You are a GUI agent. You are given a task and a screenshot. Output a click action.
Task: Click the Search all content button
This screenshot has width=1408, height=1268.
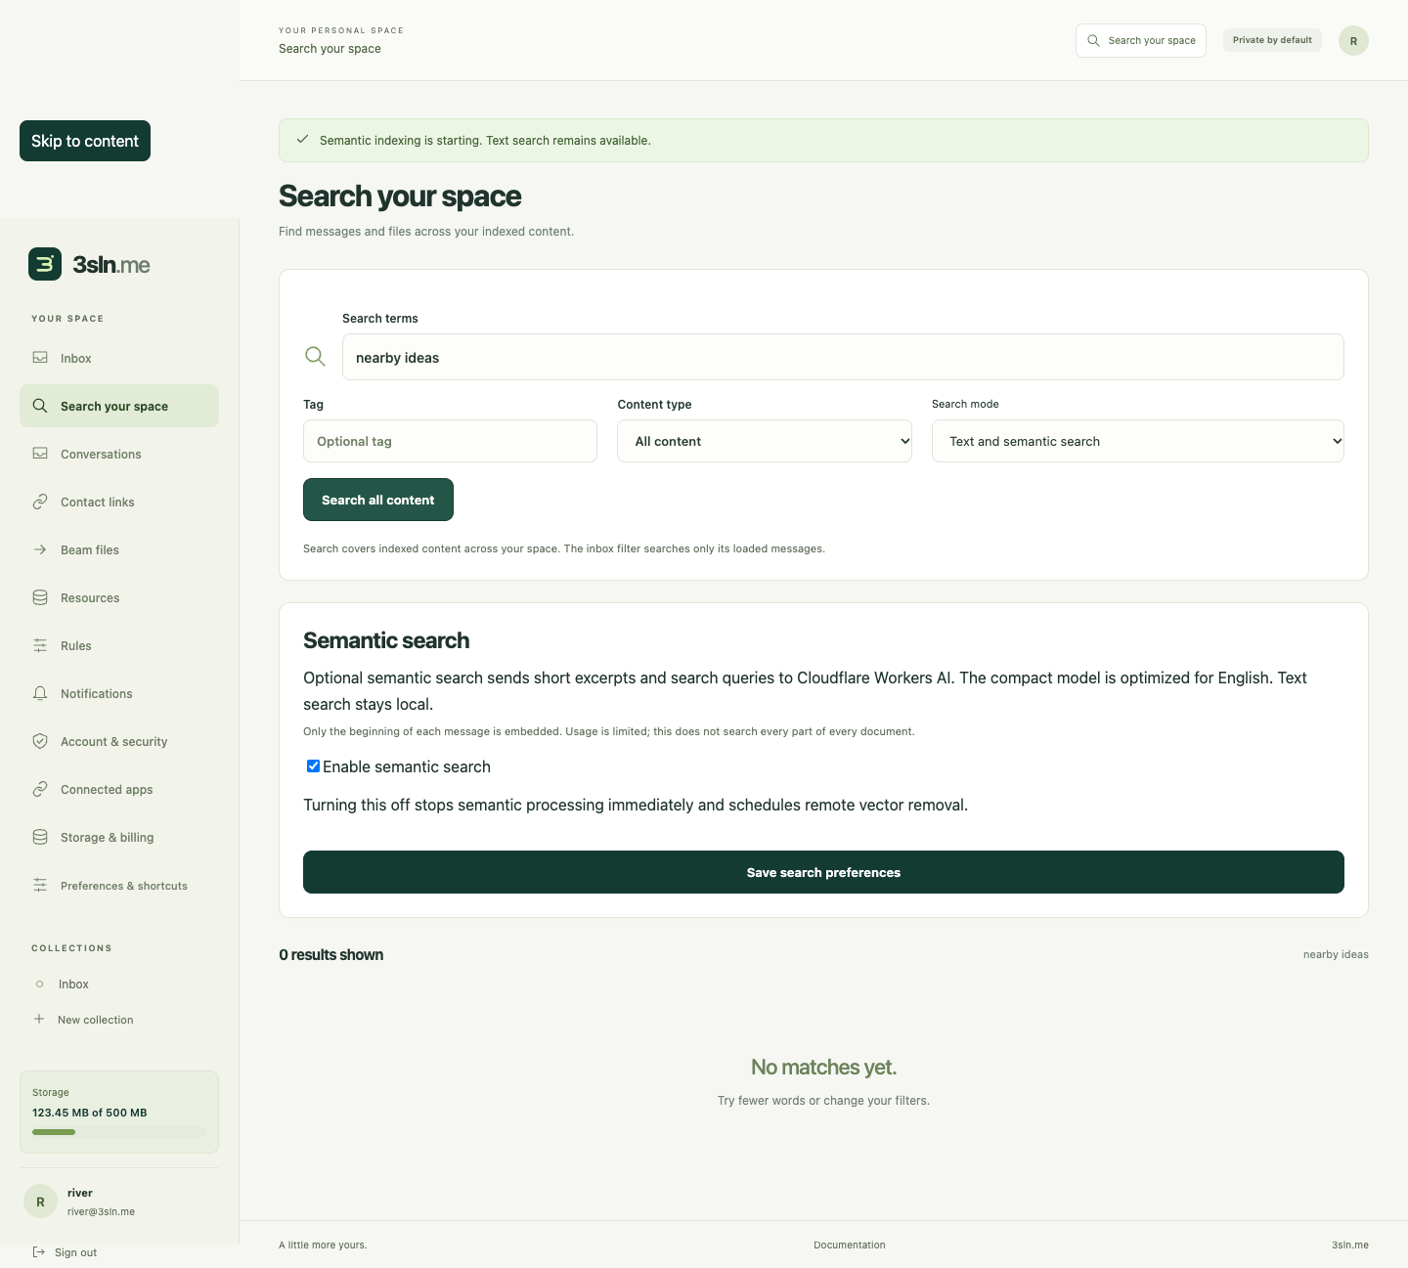click(x=378, y=500)
